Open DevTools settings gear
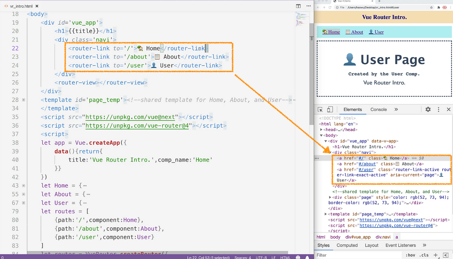The height and width of the screenshot is (259, 453). tap(428, 109)
